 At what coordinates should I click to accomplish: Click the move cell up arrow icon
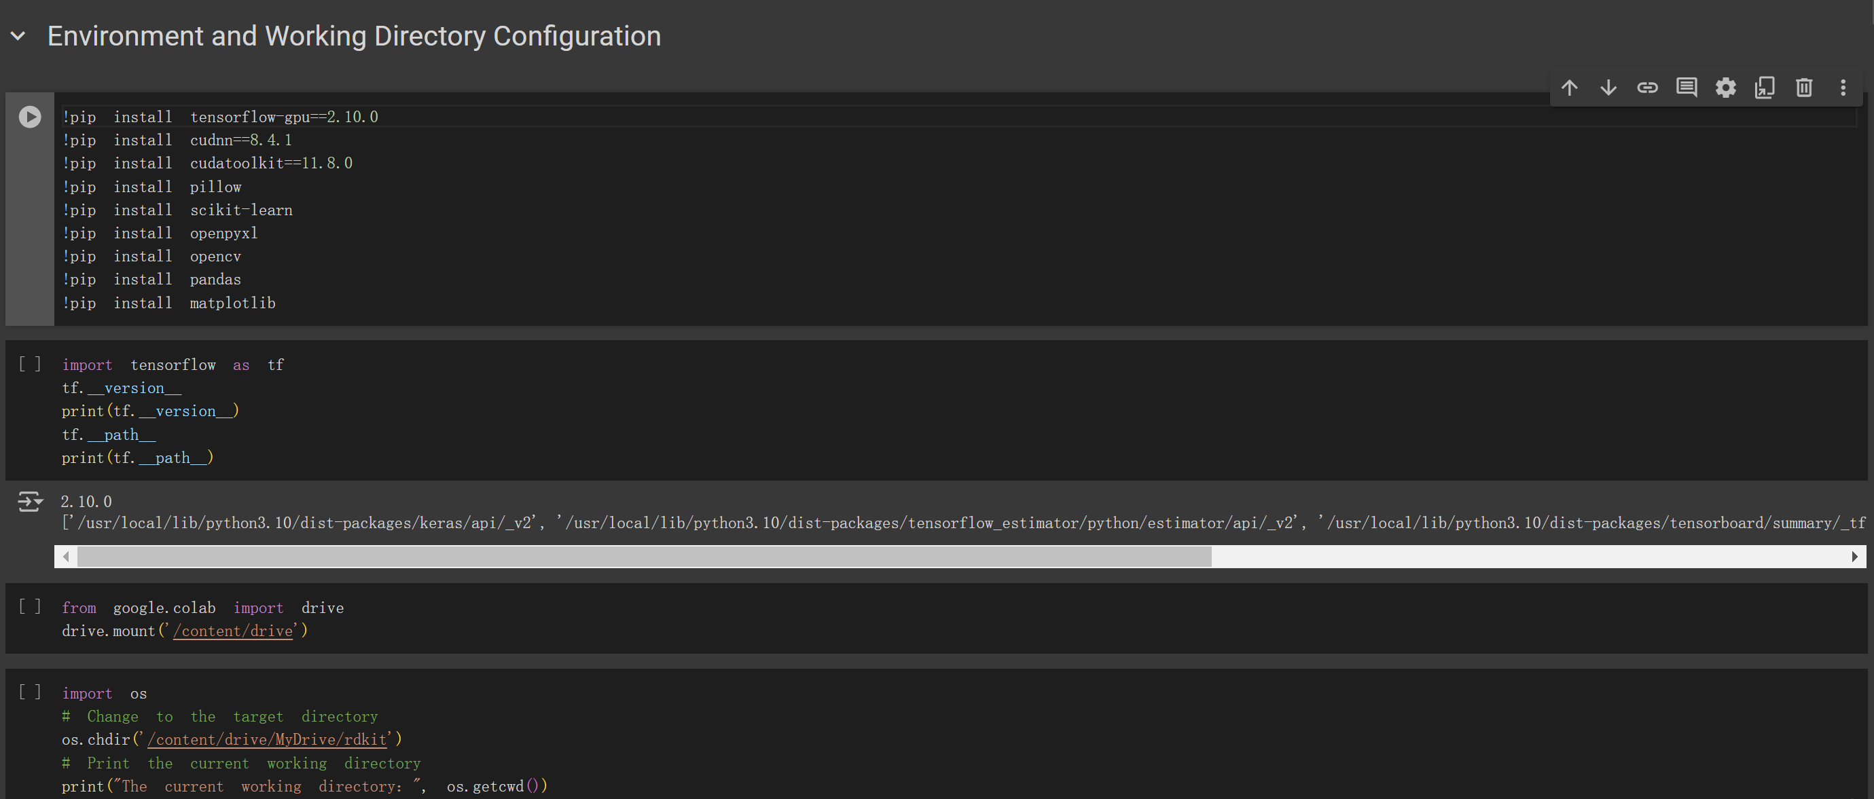pos(1569,86)
